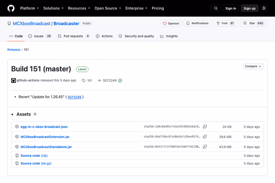The image size is (275, 183).
Task: Click the 43.9 MB file size
Action: 225,147
